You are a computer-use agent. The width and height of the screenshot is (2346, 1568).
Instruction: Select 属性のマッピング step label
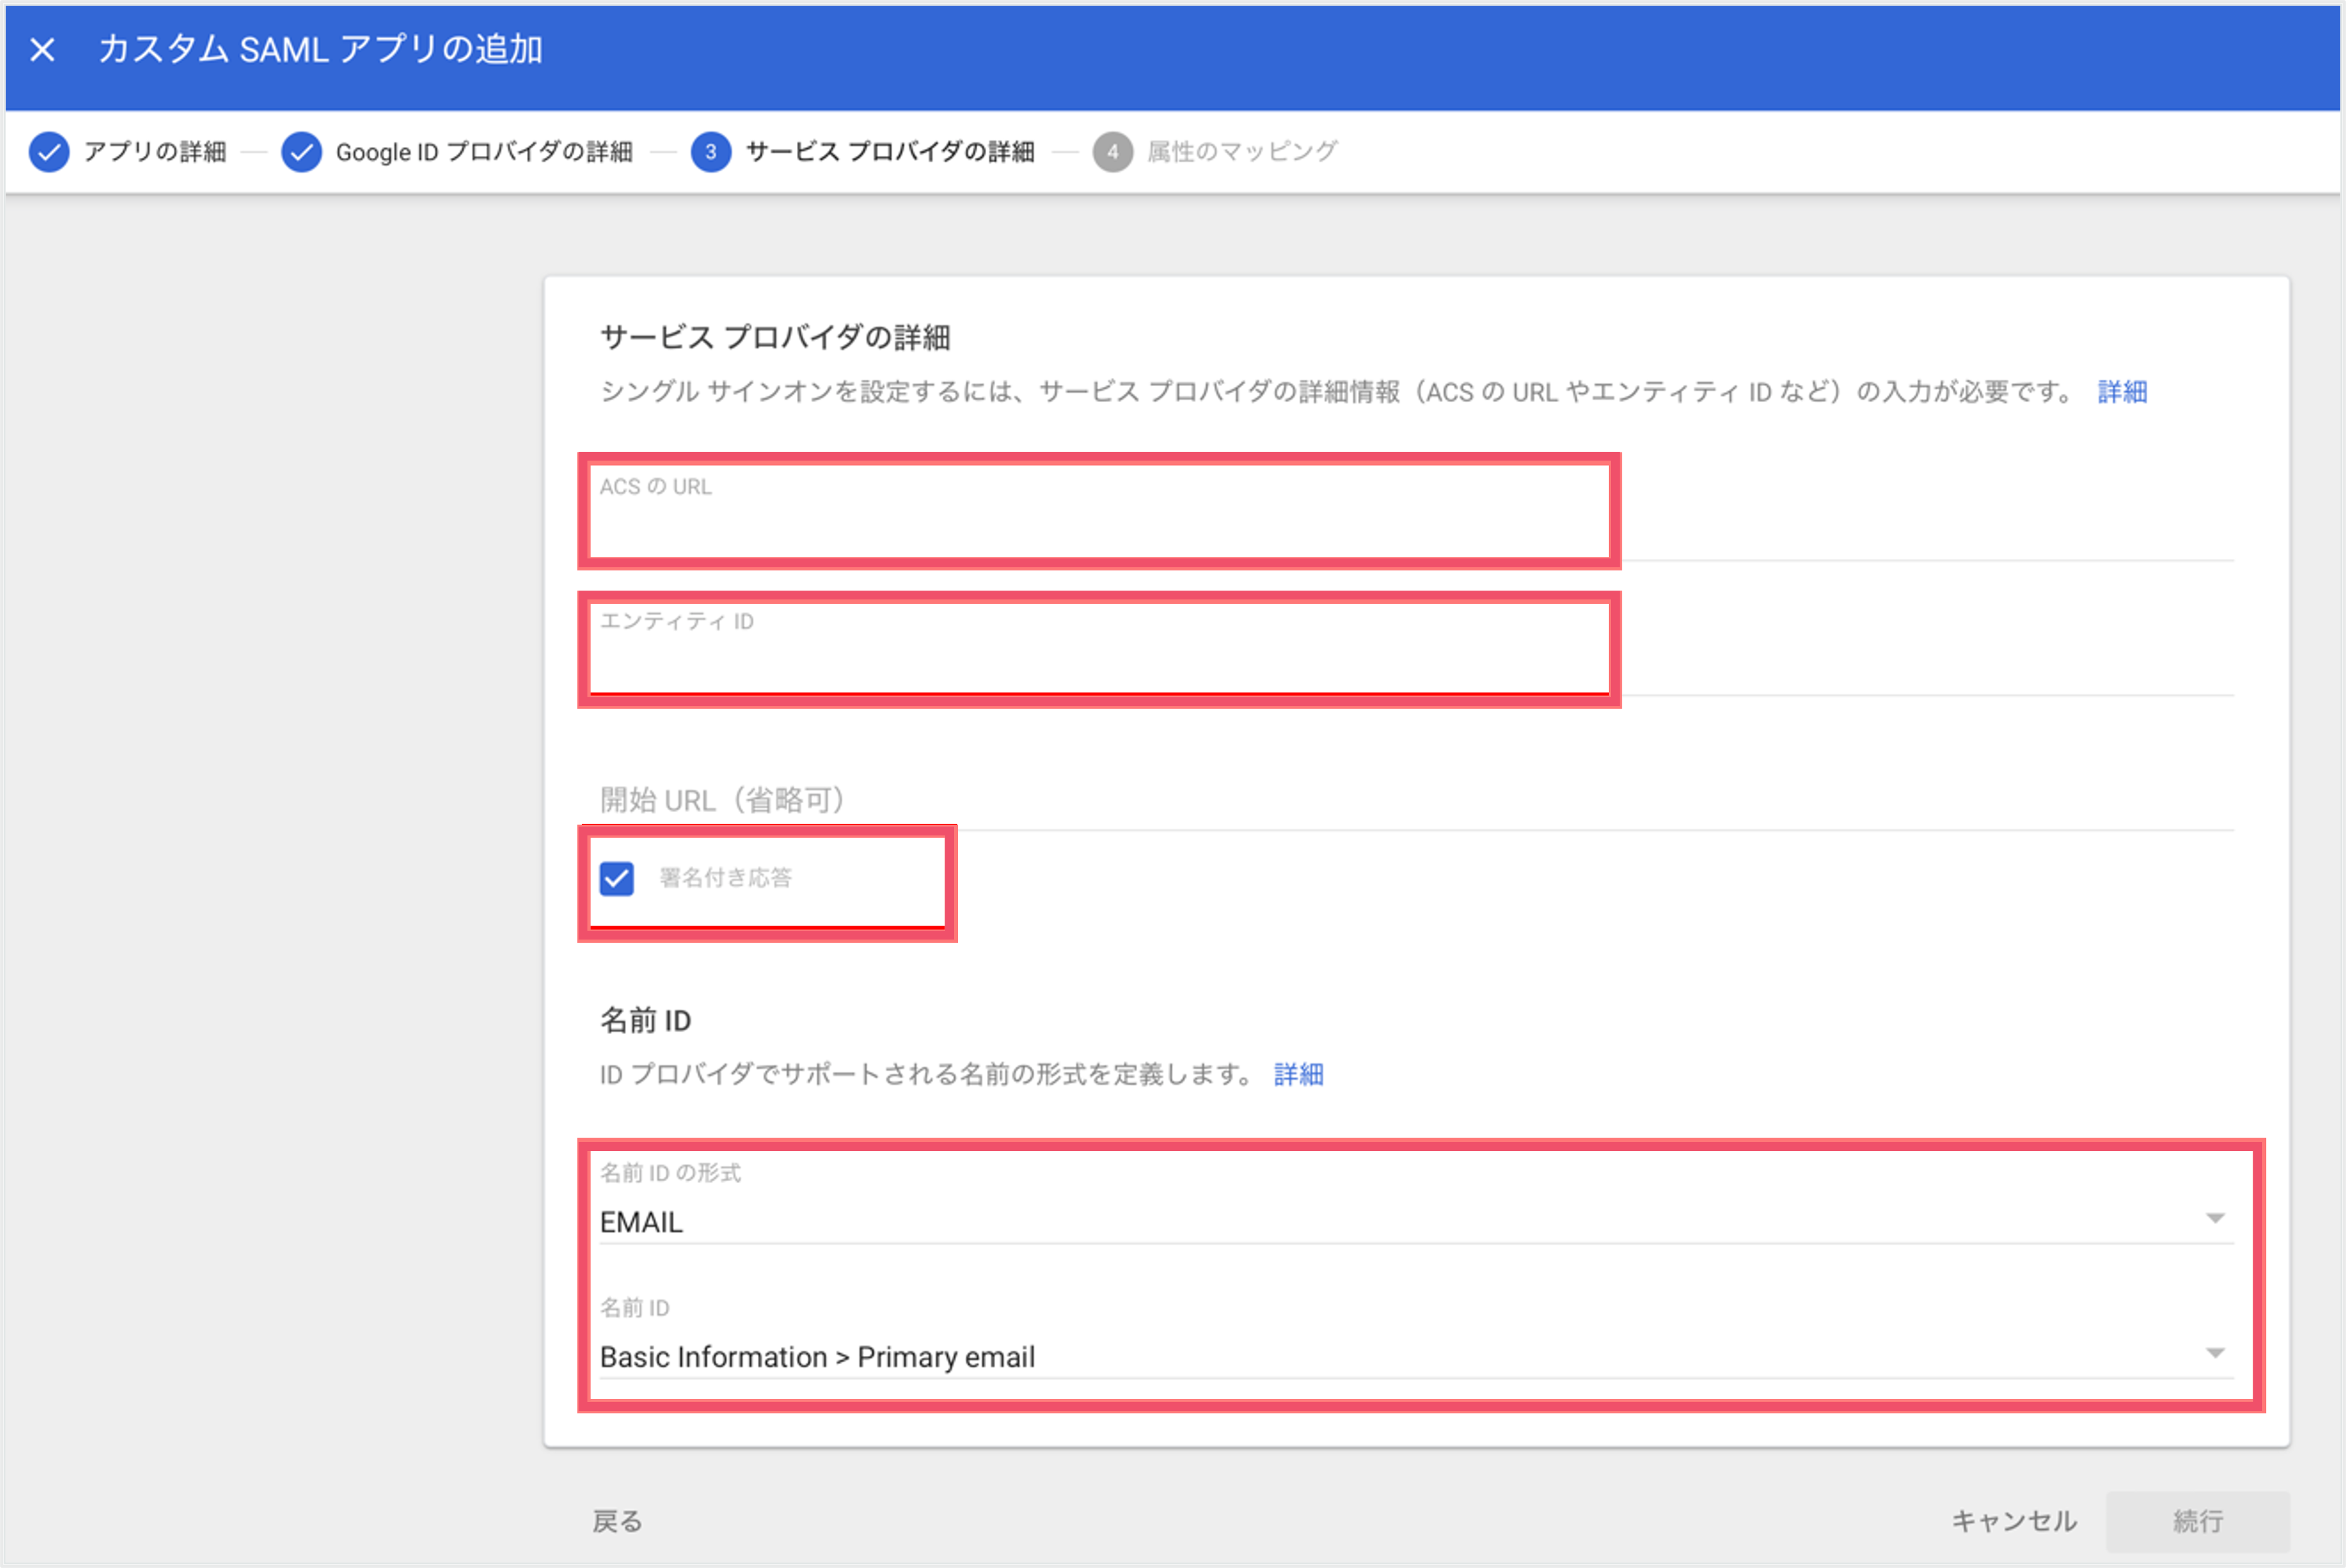coord(1242,152)
